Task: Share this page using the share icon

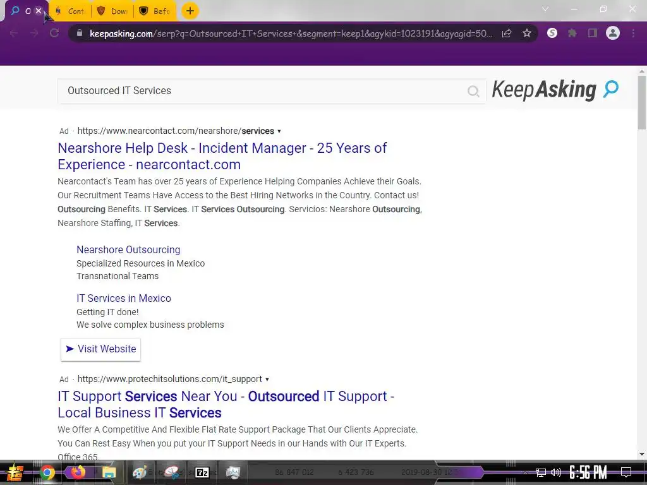Action: (x=507, y=33)
